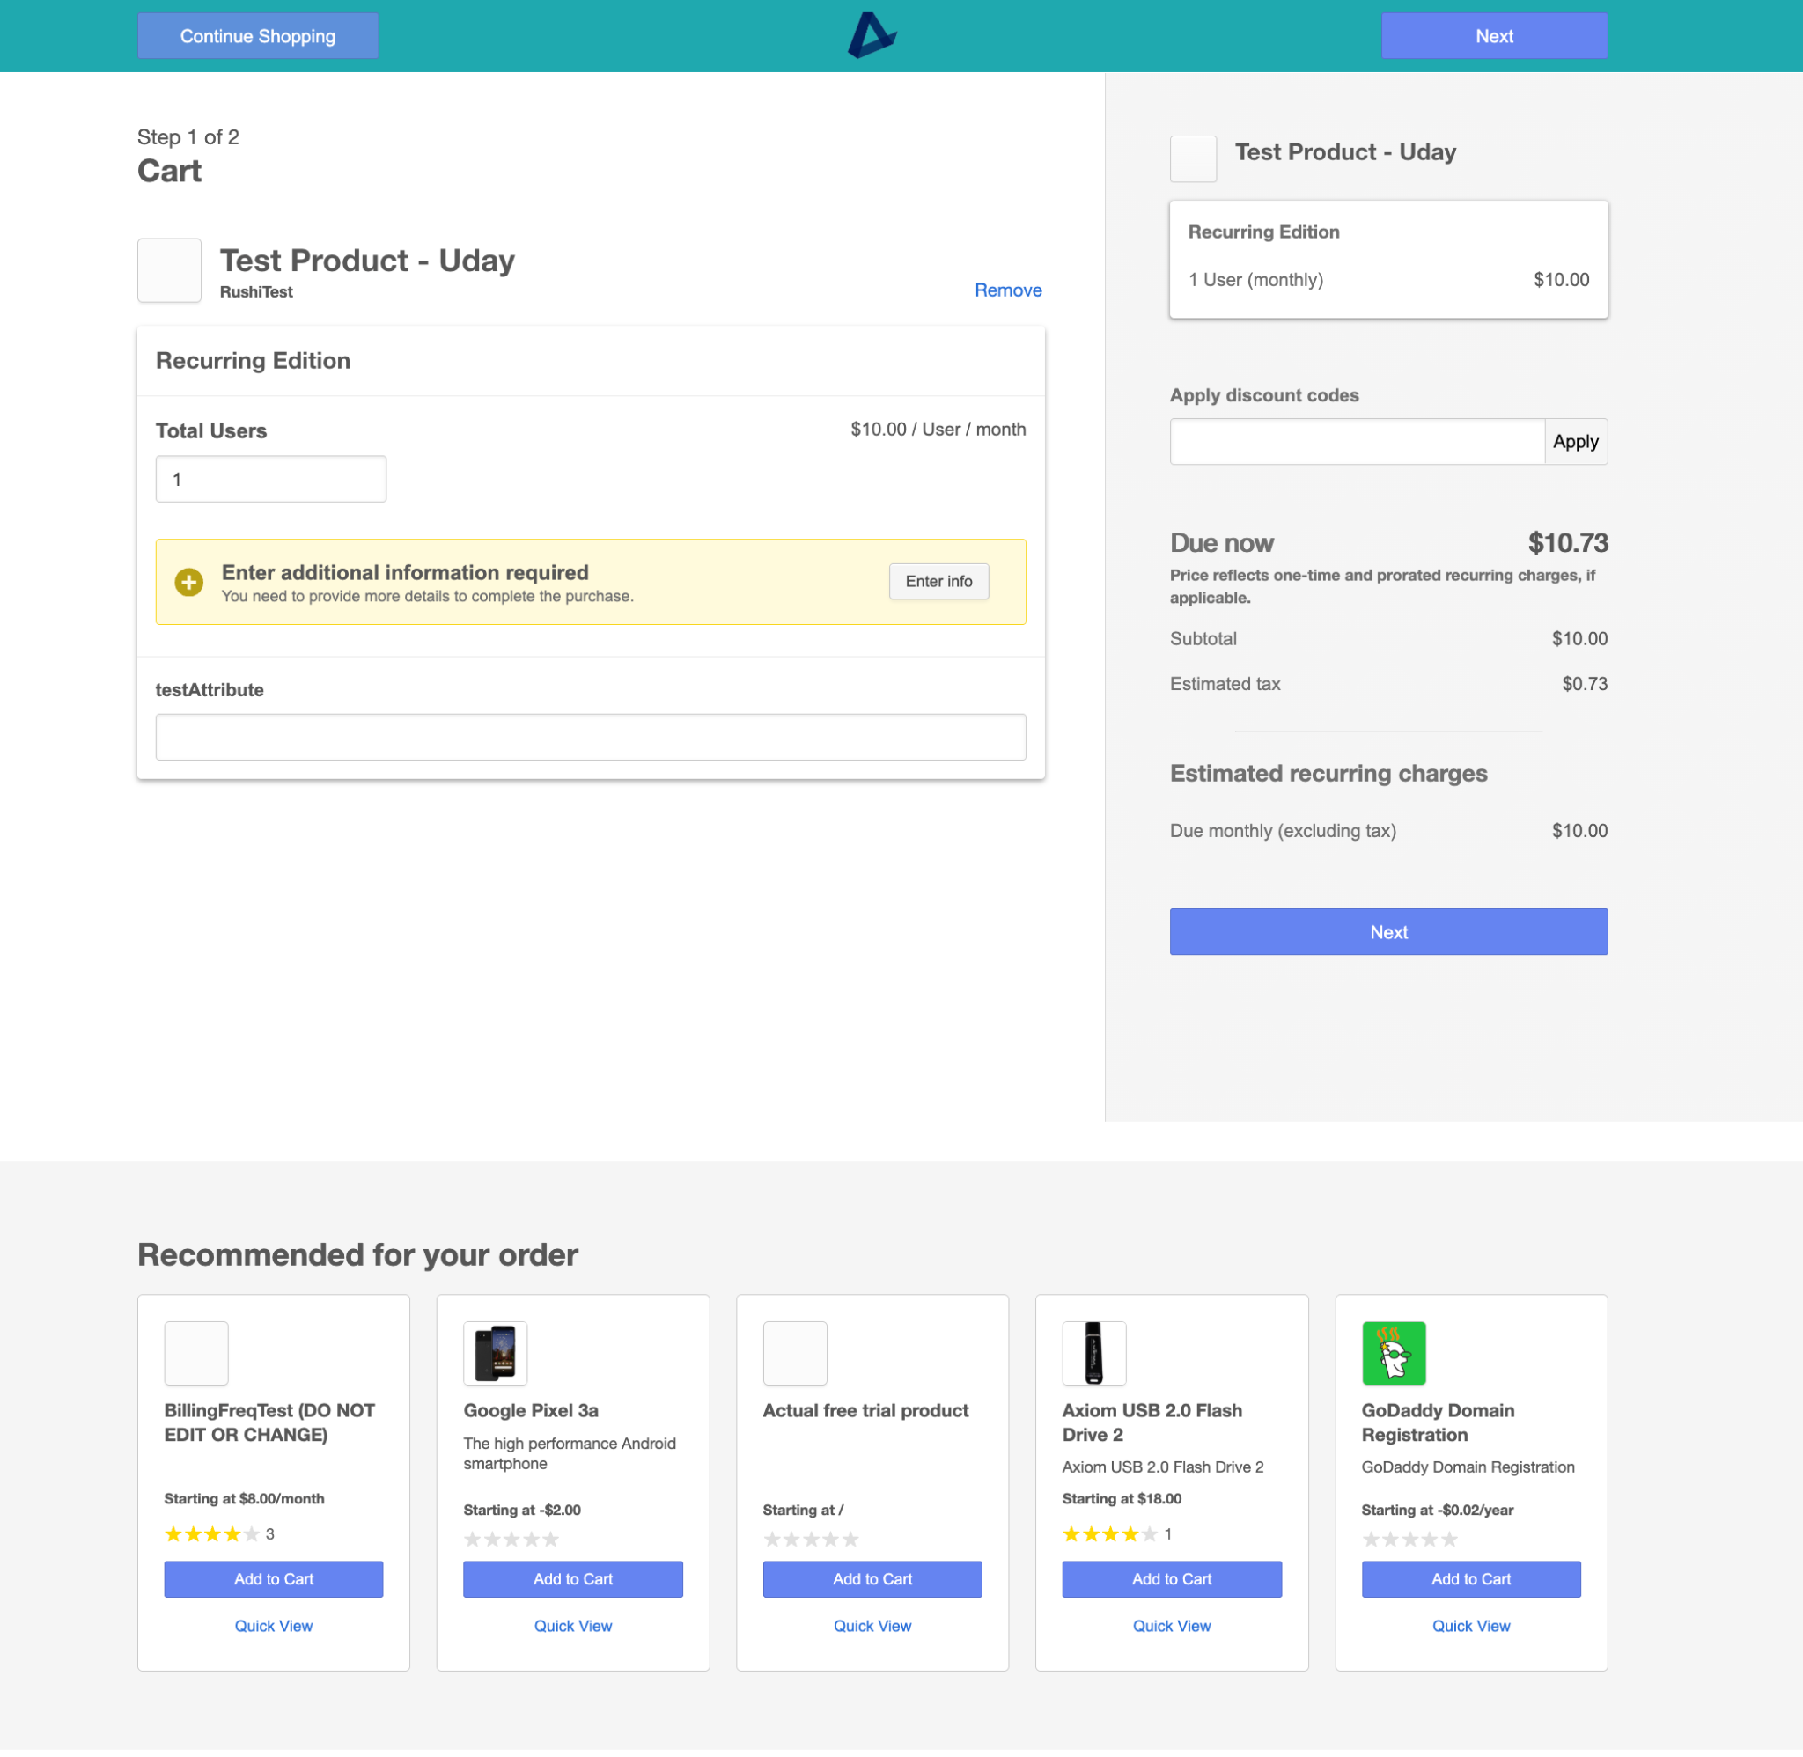Remove Test Product from cart

pyautogui.click(x=1008, y=290)
